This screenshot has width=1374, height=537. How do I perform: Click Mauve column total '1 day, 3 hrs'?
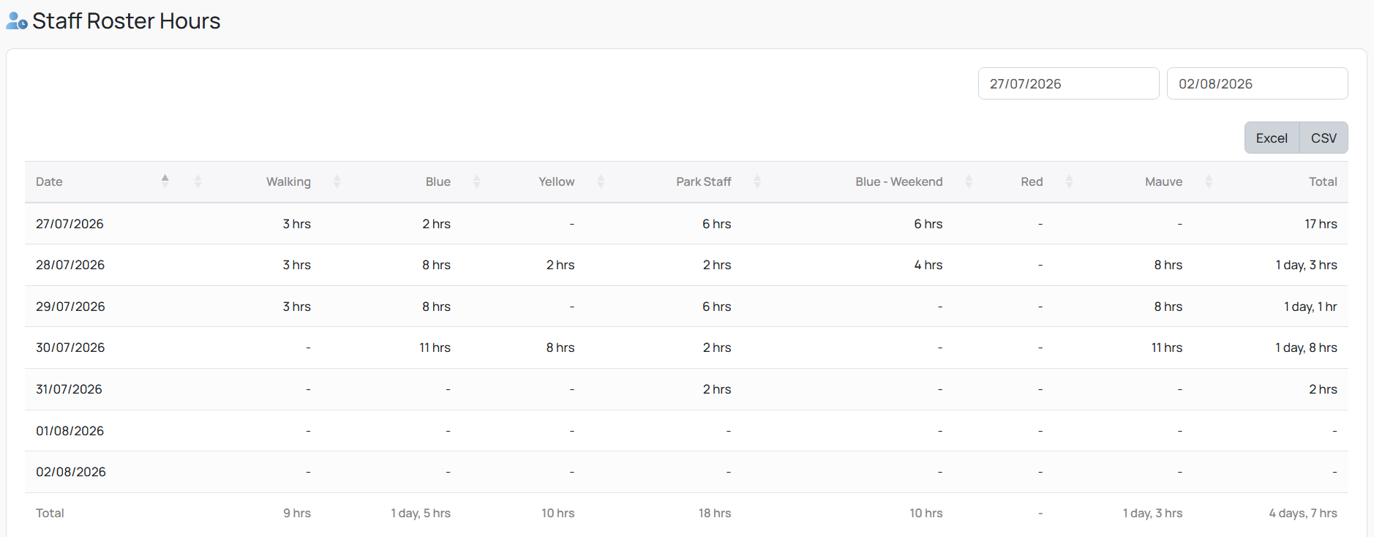click(x=1152, y=514)
